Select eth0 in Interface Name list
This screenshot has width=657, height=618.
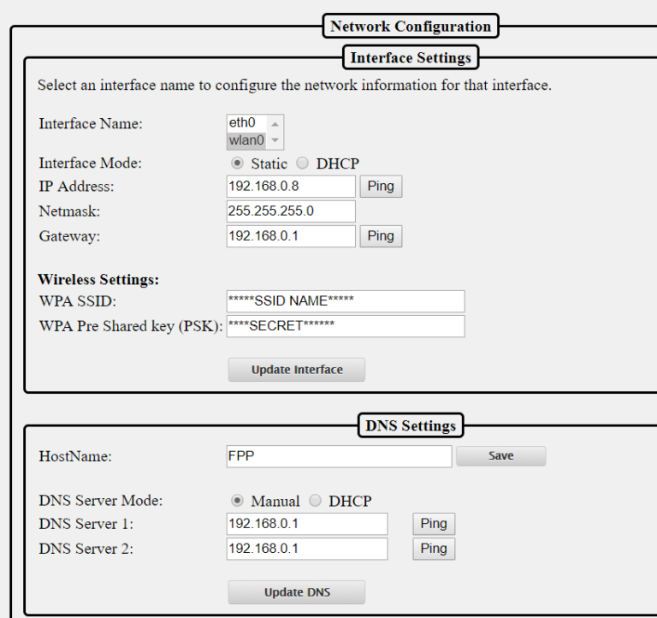(x=243, y=123)
